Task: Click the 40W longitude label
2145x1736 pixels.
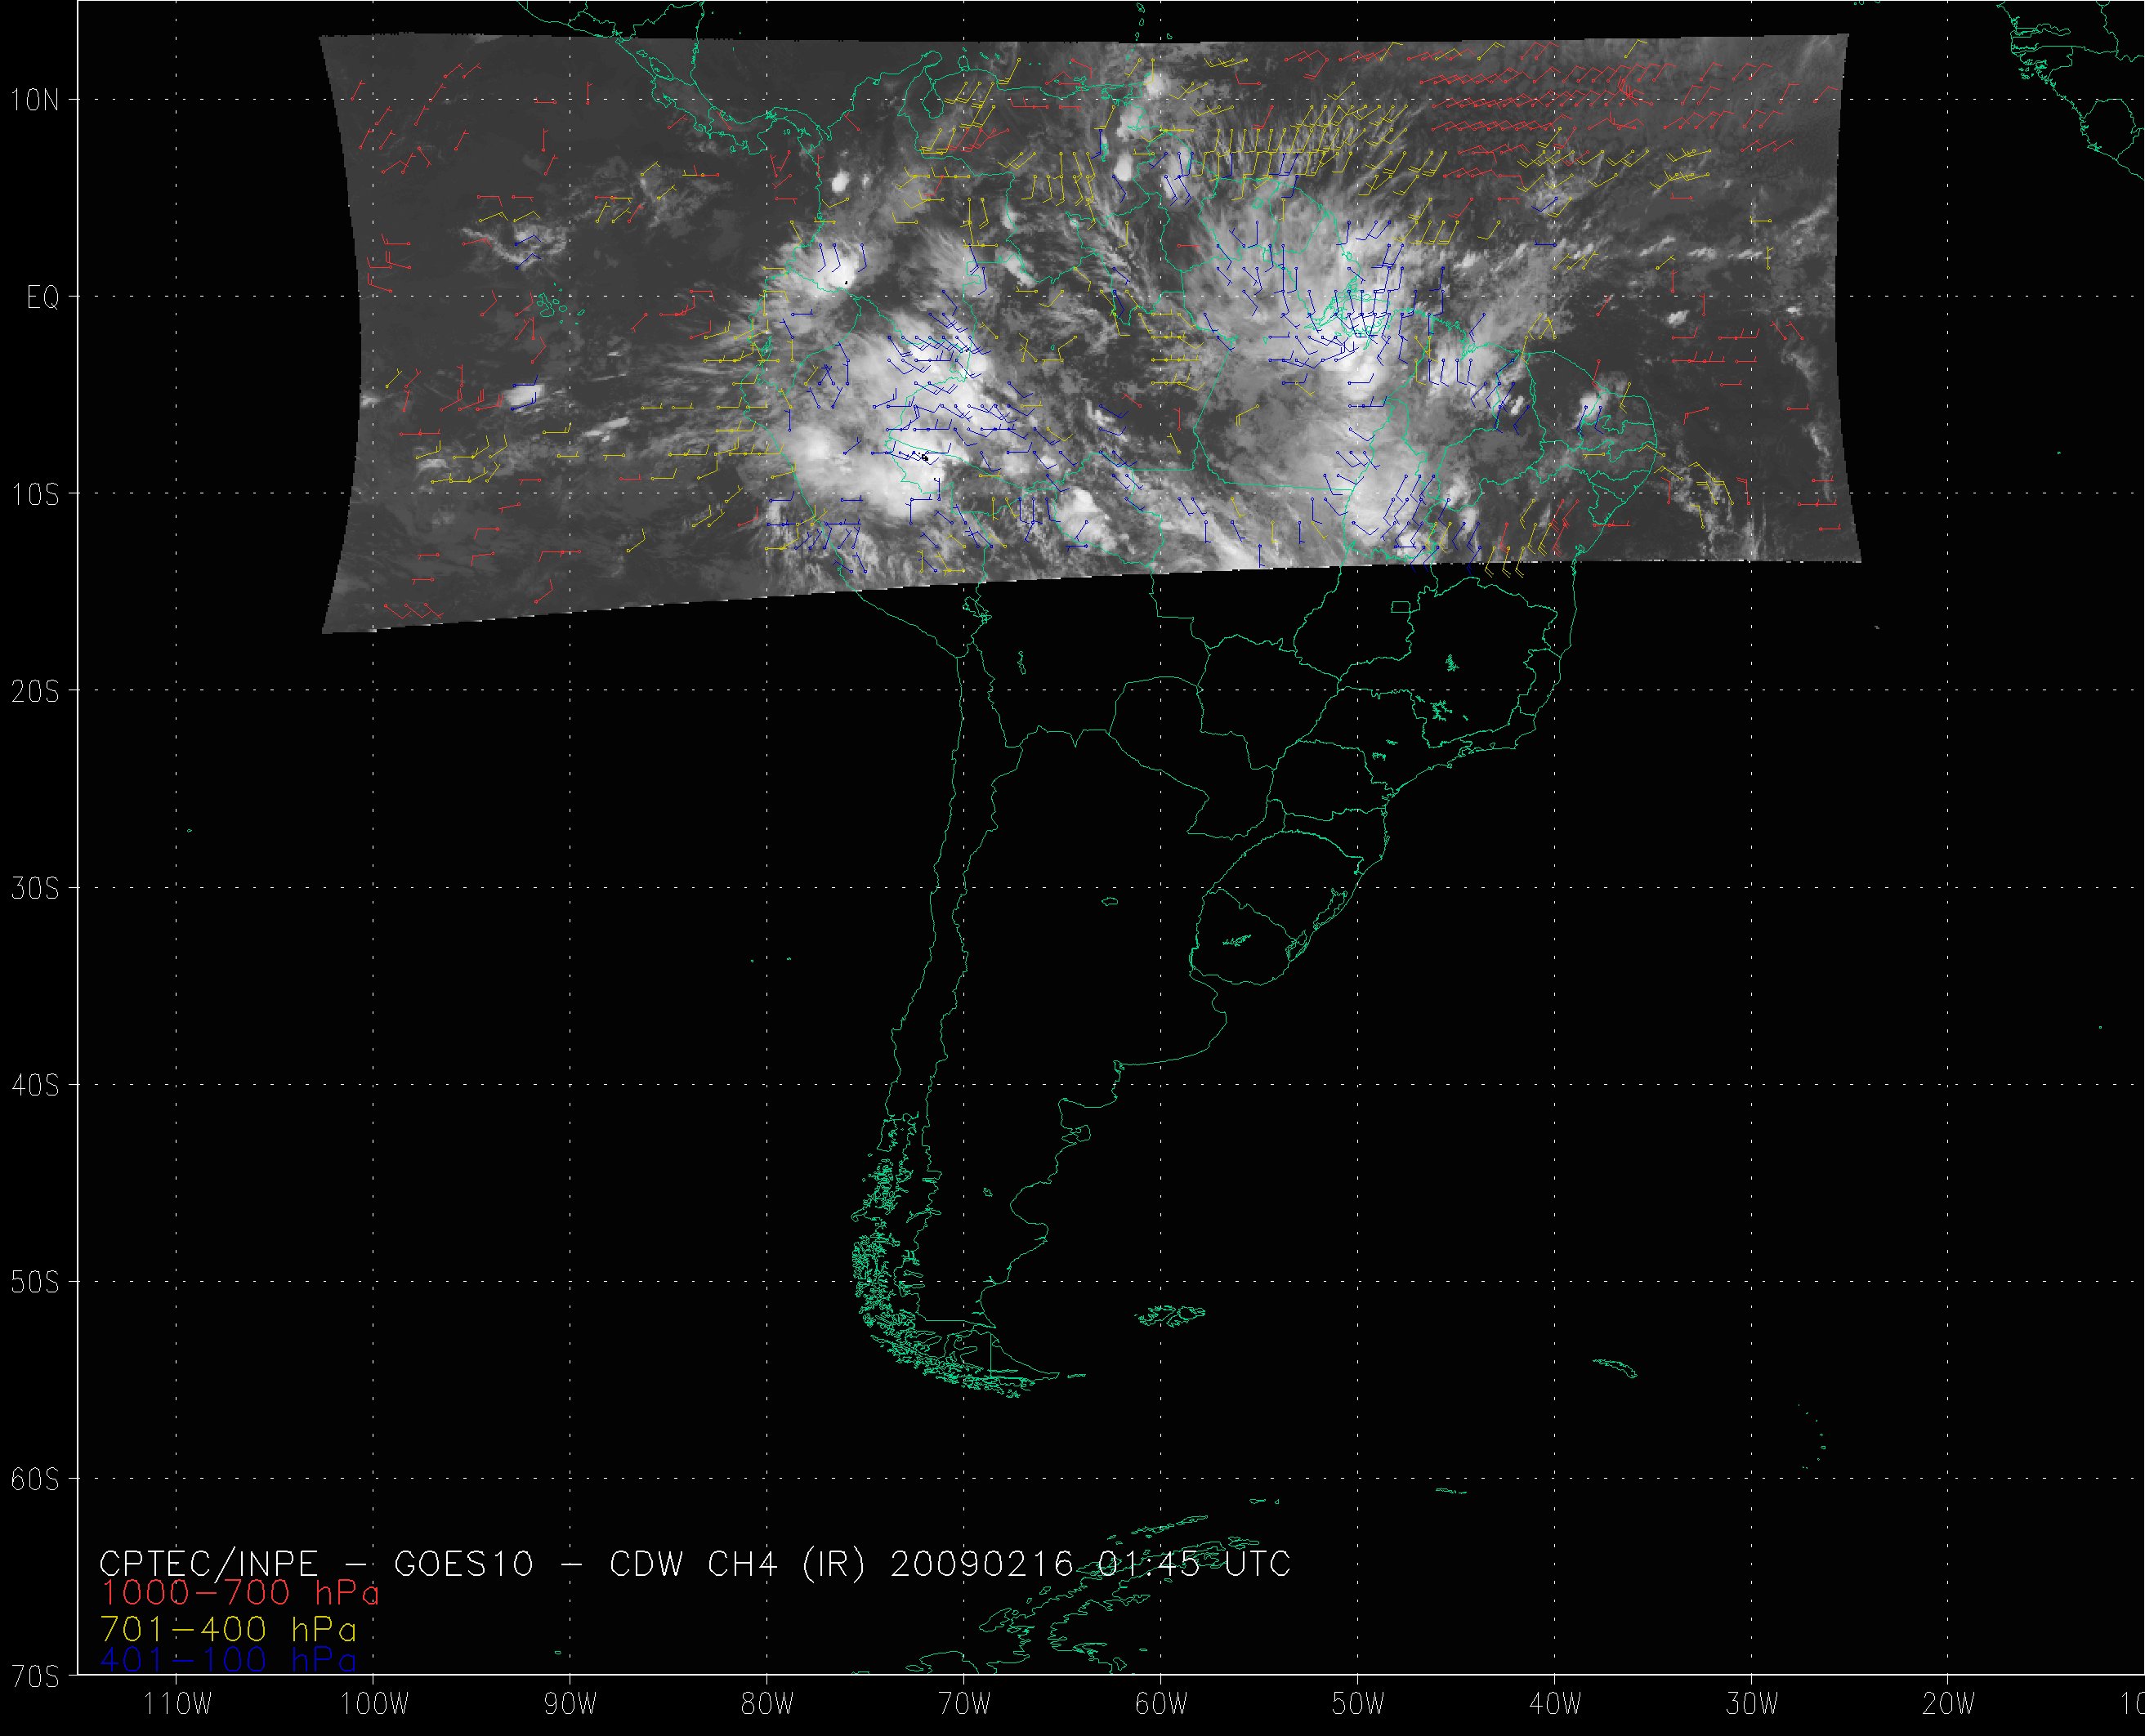Action: point(1555,1704)
